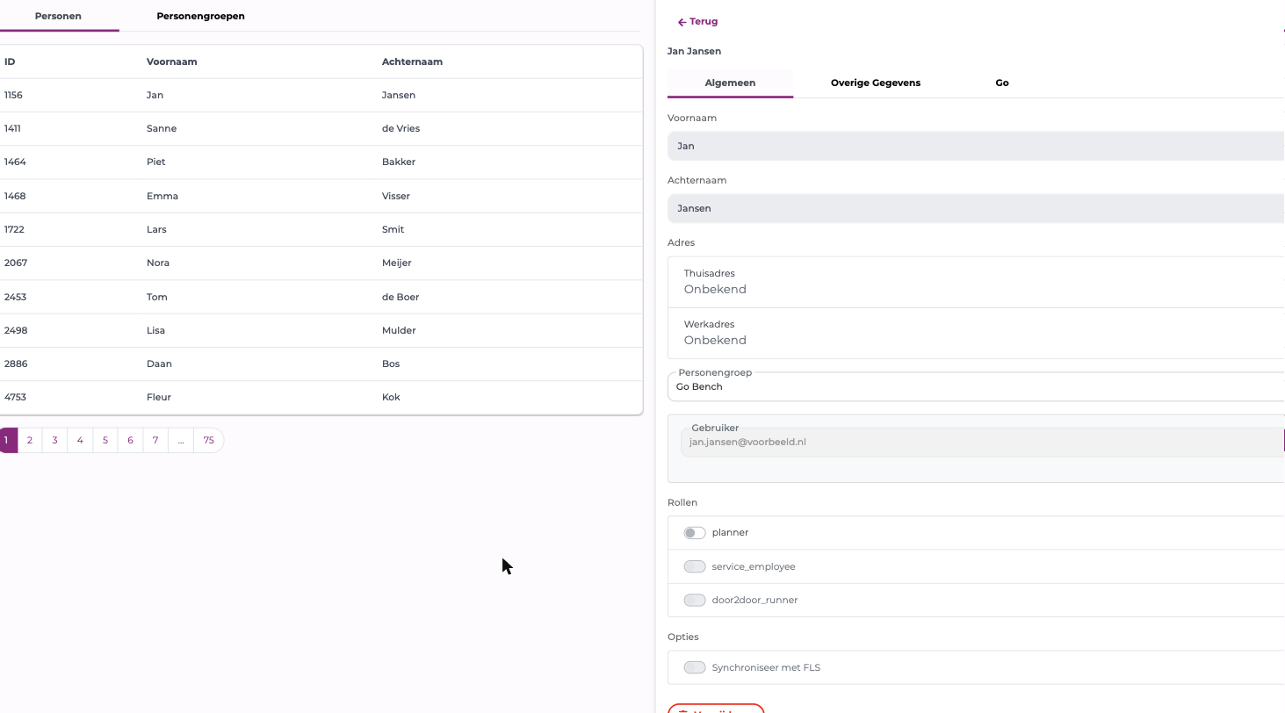The image size is (1285, 713).
Task: Open the Go tab
Action: [x=1002, y=83]
